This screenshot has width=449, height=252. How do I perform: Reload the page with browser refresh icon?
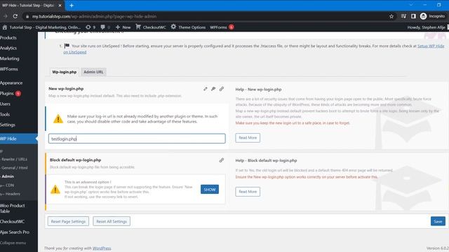pyautogui.click(x=15, y=16)
